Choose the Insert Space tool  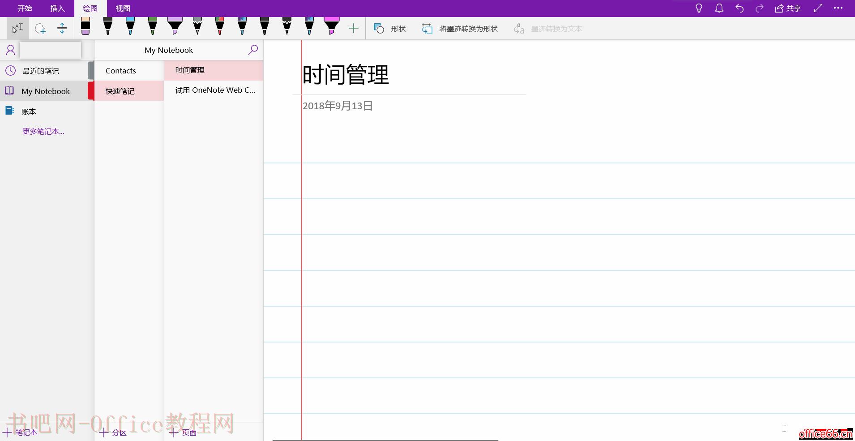point(62,28)
